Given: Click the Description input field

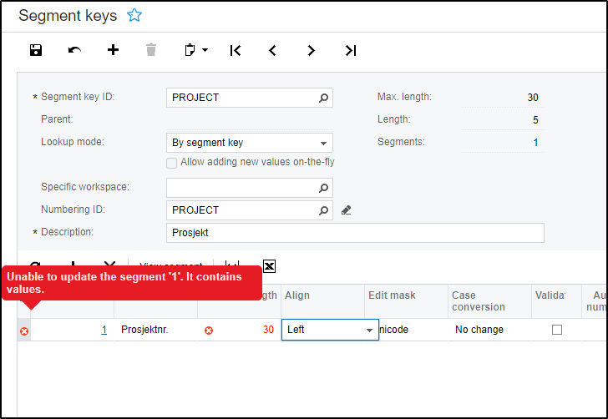Looking at the screenshot, I should coord(355,233).
